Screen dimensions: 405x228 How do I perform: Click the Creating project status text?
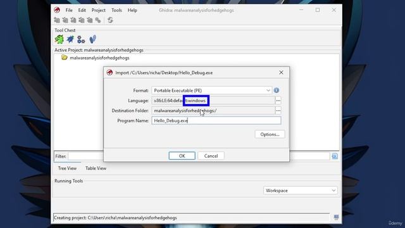pos(115,218)
